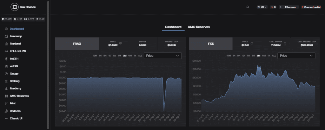Image resolution: width=325 pixels, height=130 pixels.
Task: Click the FPI & veFPIS sidebar icon
Action: pyautogui.click(x=6, y=51)
